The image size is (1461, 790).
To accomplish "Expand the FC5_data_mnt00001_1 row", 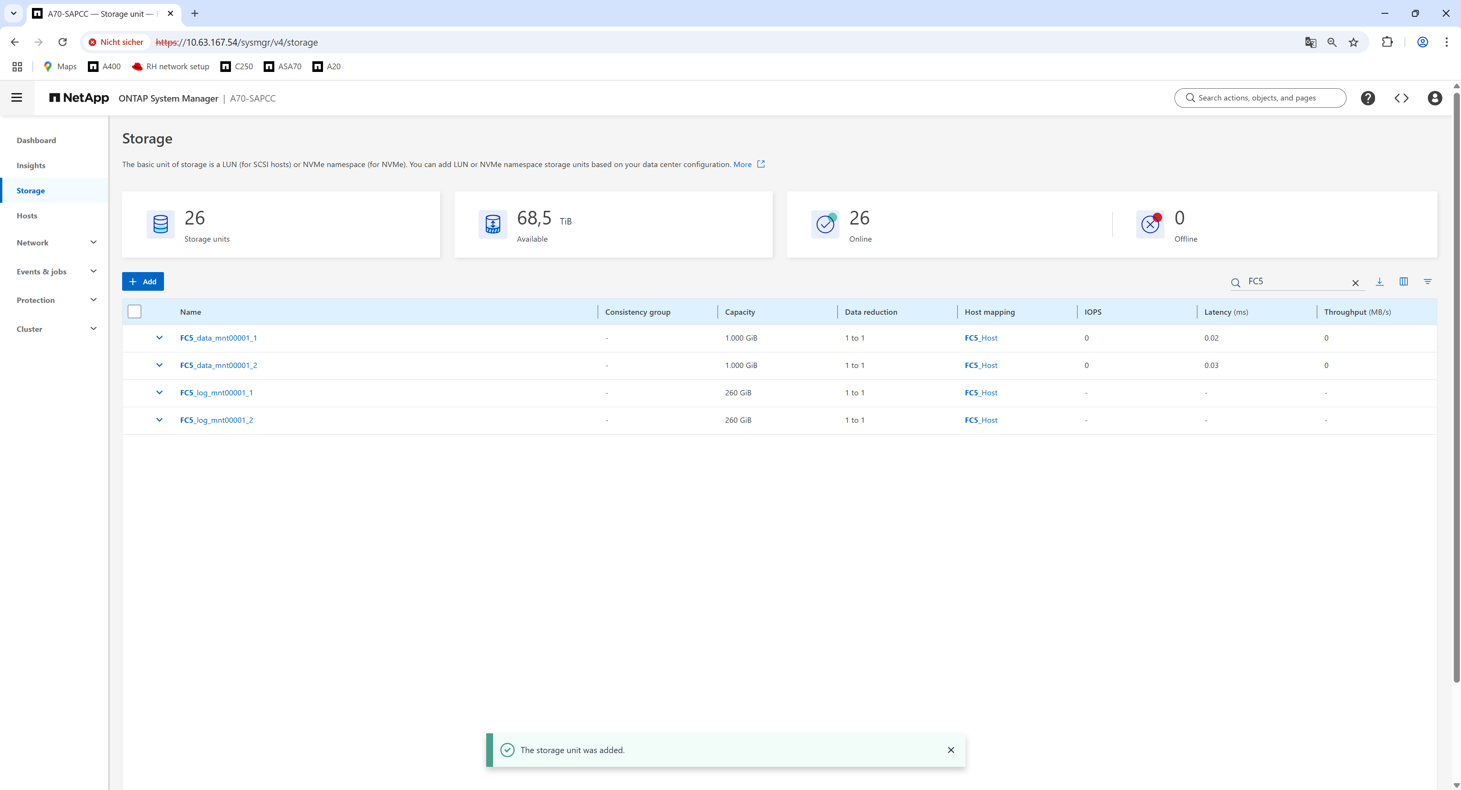I will click(x=159, y=338).
